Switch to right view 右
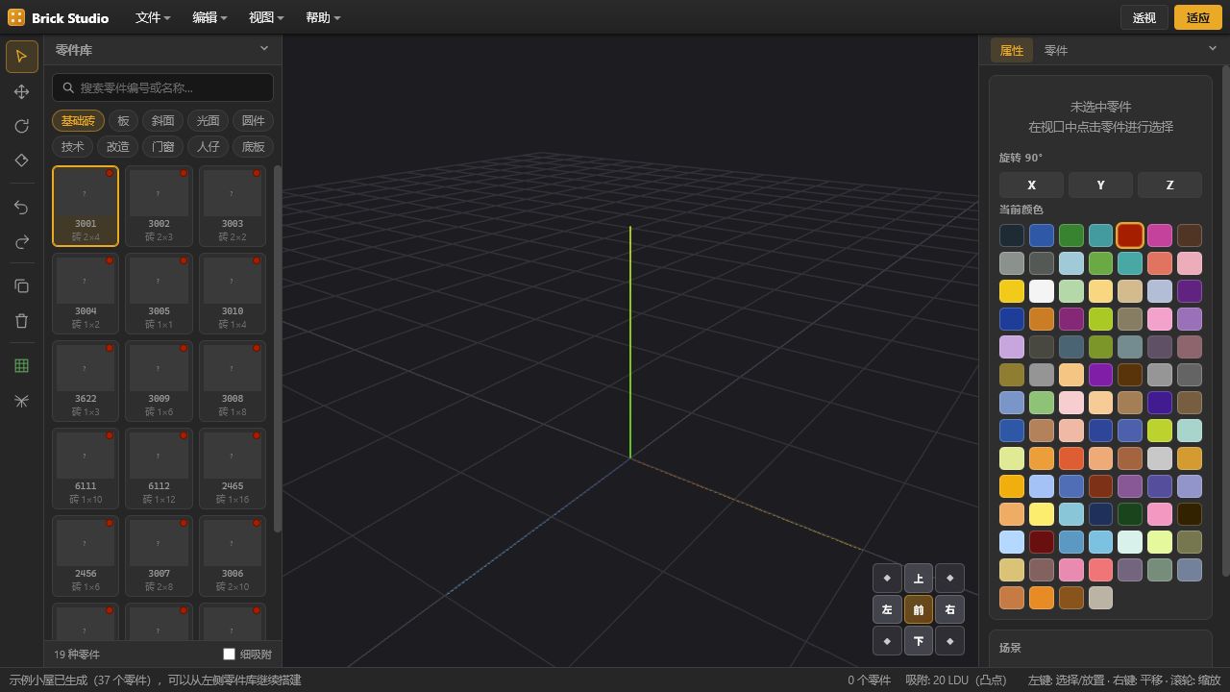This screenshot has width=1230, height=692. pos(949,609)
